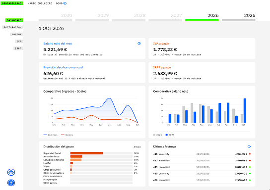Open Dashboard in the sidebar

[x=14, y=20]
